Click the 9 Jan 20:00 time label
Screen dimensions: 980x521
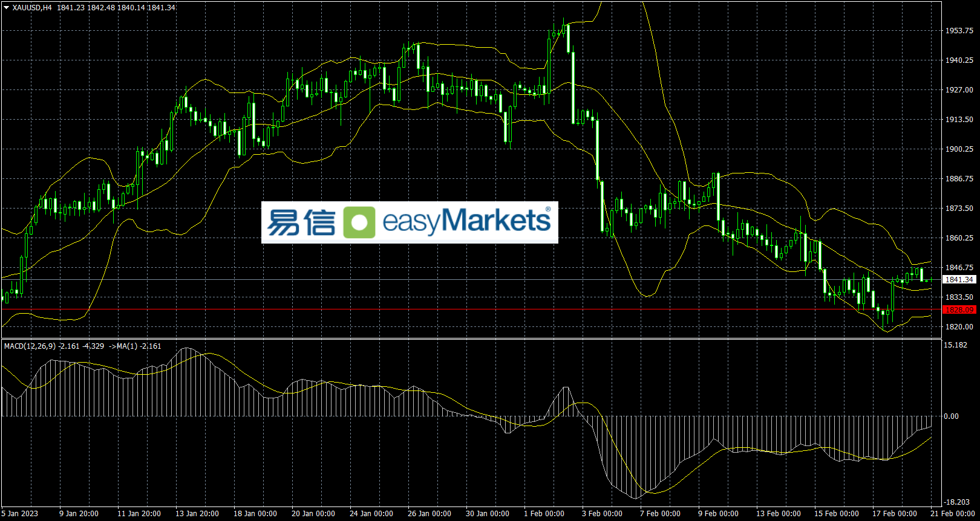(79, 514)
